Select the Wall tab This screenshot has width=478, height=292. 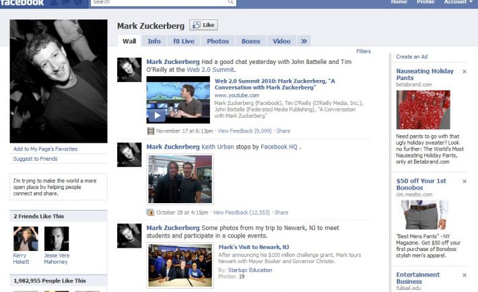129,41
